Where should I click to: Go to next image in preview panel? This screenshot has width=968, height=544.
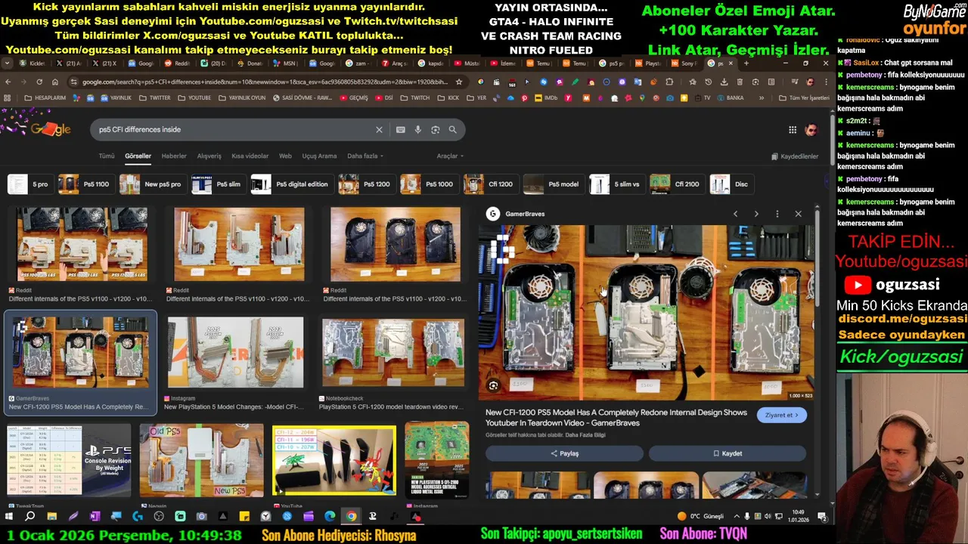(x=755, y=214)
